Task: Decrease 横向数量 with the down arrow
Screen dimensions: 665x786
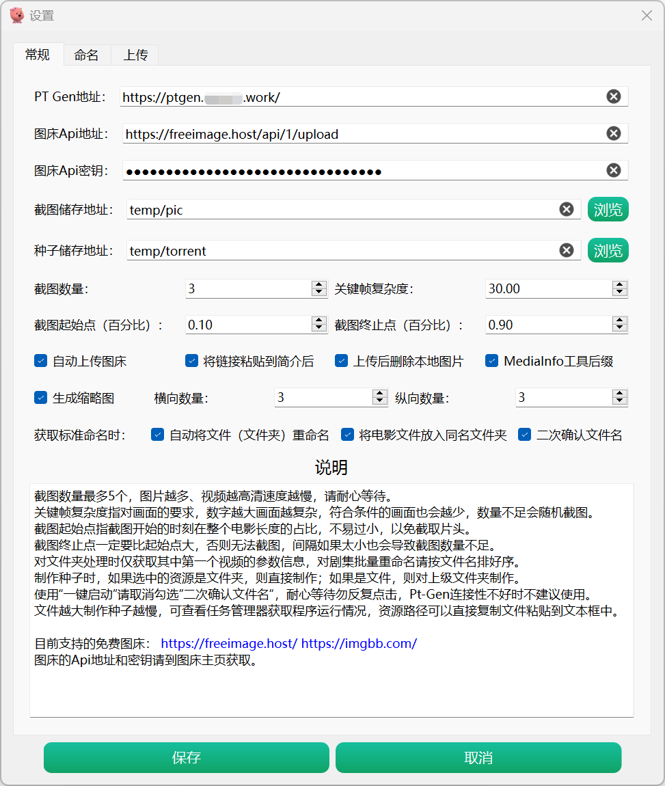Action: [x=380, y=401]
